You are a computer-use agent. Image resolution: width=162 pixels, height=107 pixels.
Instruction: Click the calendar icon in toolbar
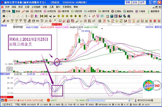[108, 16]
